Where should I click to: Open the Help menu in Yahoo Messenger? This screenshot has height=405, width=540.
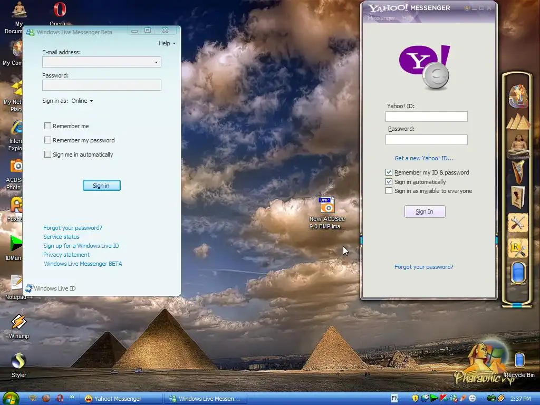408,18
